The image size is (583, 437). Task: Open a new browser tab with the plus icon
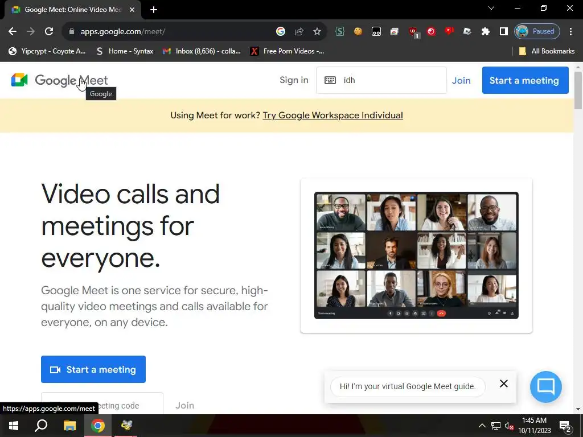(x=154, y=10)
